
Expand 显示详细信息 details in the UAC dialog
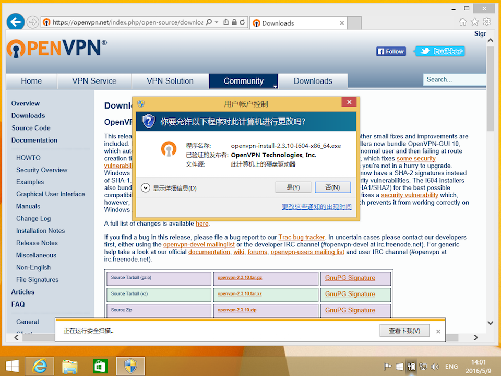(x=146, y=187)
